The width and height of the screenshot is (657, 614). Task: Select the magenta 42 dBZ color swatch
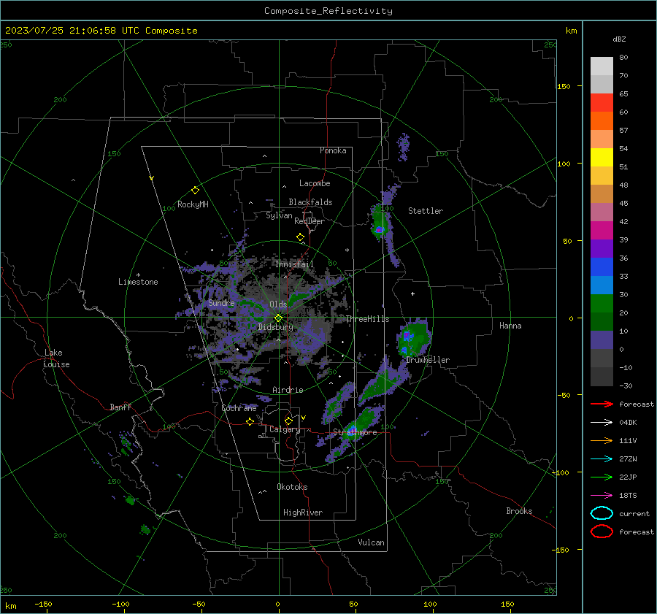(x=602, y=231)
